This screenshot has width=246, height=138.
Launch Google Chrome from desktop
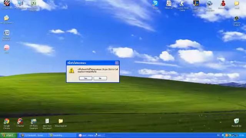(x=7, y=124)
